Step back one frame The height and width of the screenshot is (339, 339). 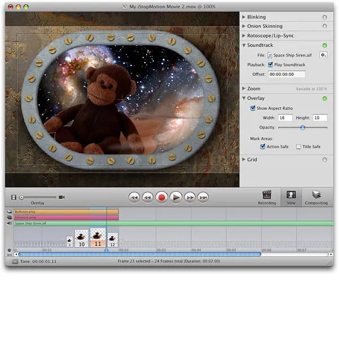(148, 197)
